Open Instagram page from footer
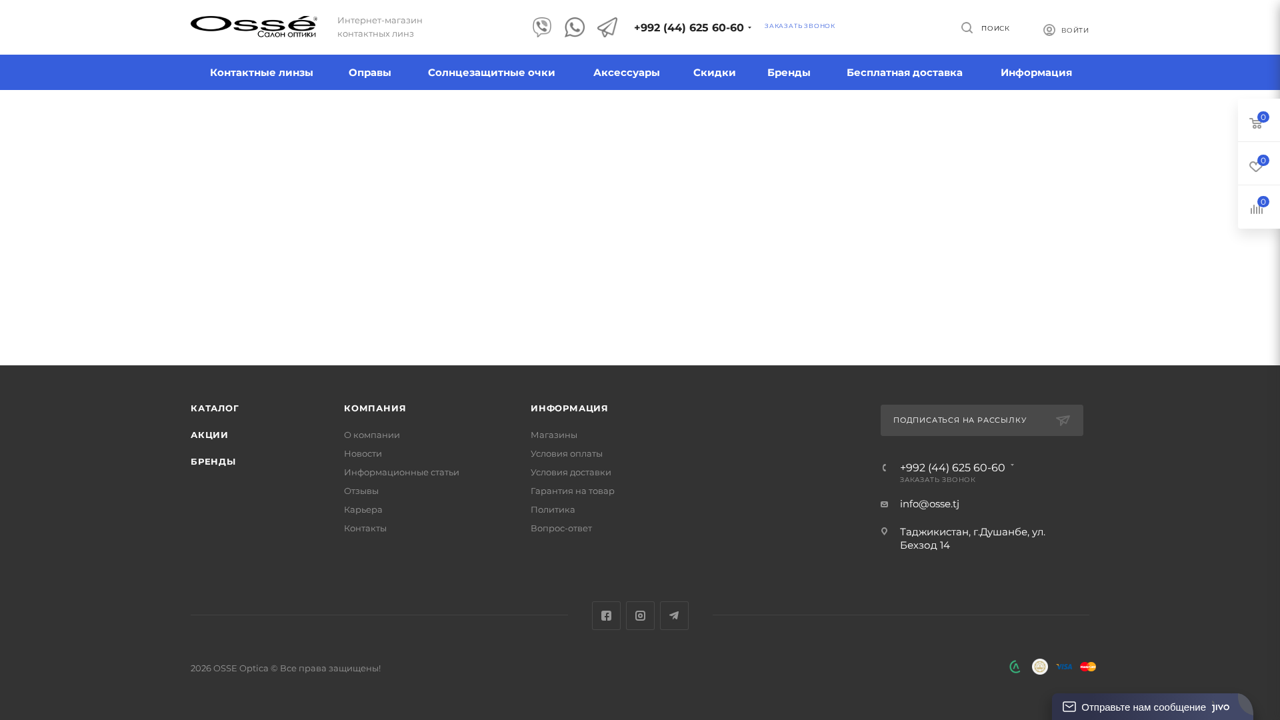Viewport: 1280px width, 720px height. (x=640, y=616)
